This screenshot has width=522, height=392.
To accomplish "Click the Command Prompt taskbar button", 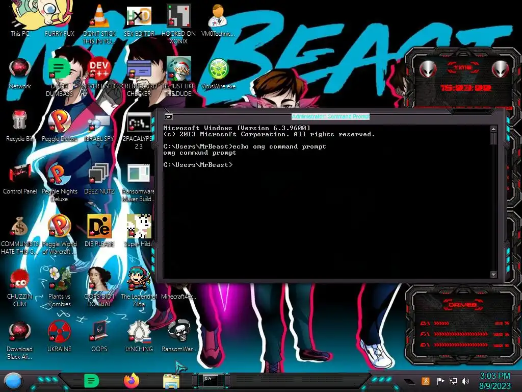I will coord(211,380).
